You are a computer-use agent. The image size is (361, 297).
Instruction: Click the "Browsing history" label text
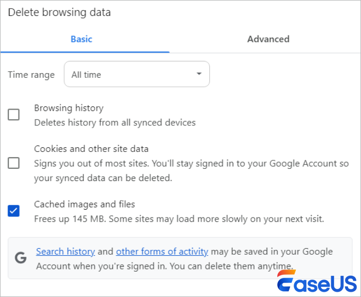point(69,108)
